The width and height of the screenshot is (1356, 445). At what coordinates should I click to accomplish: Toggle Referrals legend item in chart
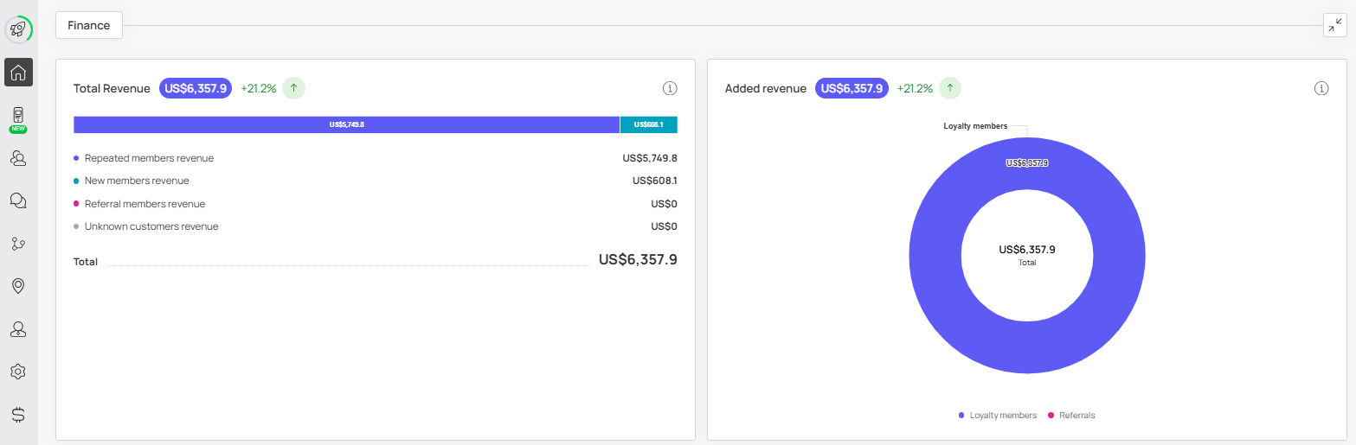coord(1071,416)
